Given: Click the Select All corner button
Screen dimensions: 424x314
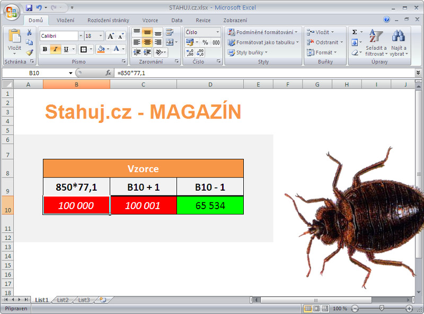Looking at the screenshot, I should click(7, 85).
